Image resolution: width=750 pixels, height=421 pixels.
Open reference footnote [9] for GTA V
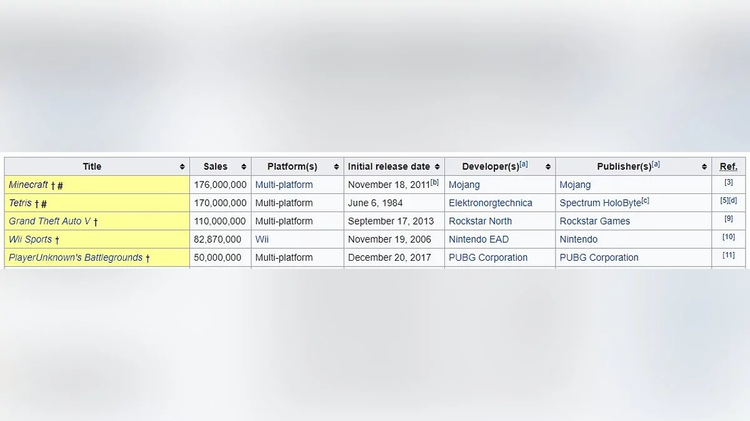[729, 218]
